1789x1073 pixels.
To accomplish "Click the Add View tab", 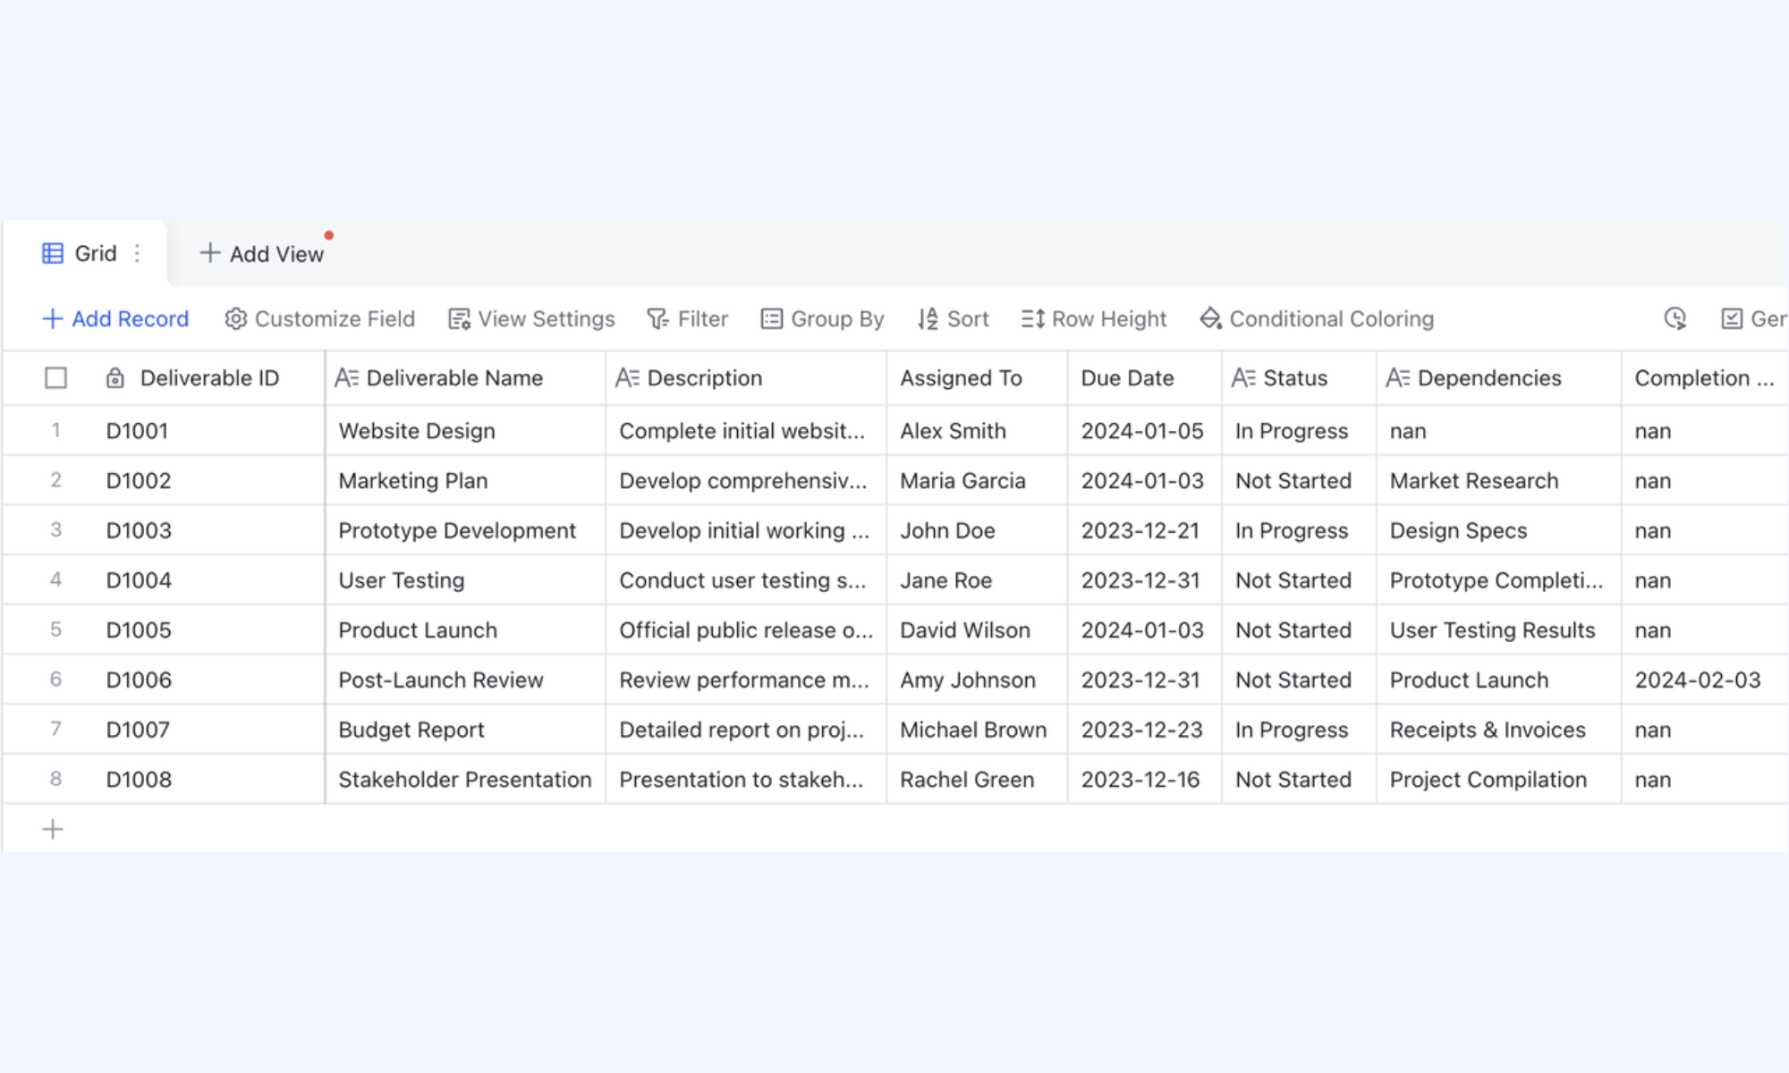I will 261,254.
